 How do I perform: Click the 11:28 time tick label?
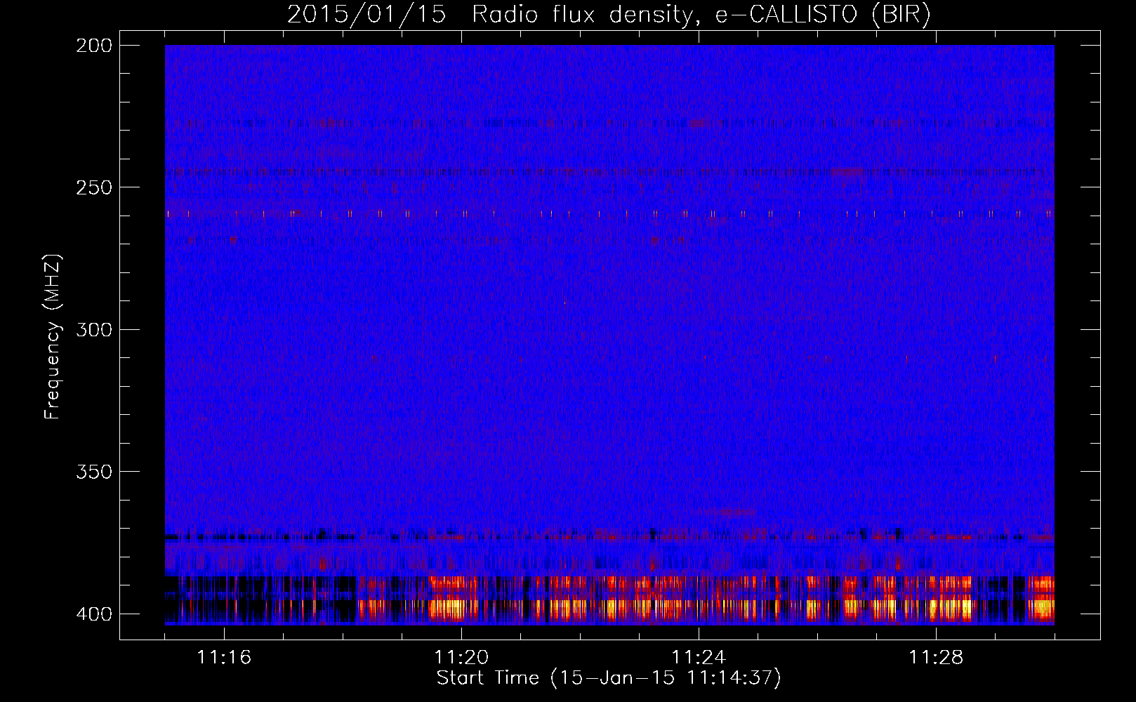point(936,658)
